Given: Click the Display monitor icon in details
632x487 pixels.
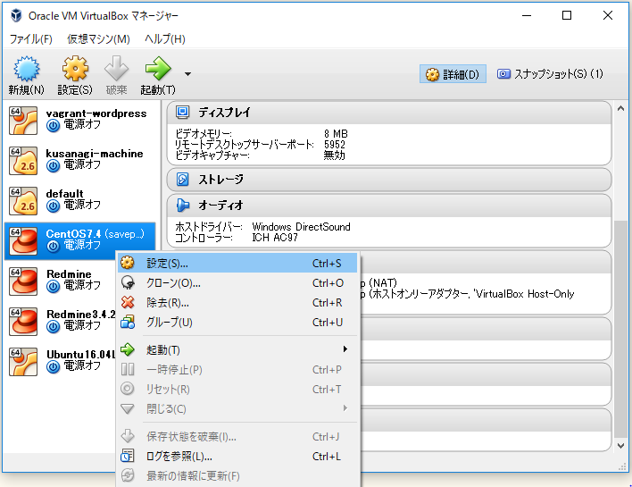Looking at the screenshot, I should point(183,112).
